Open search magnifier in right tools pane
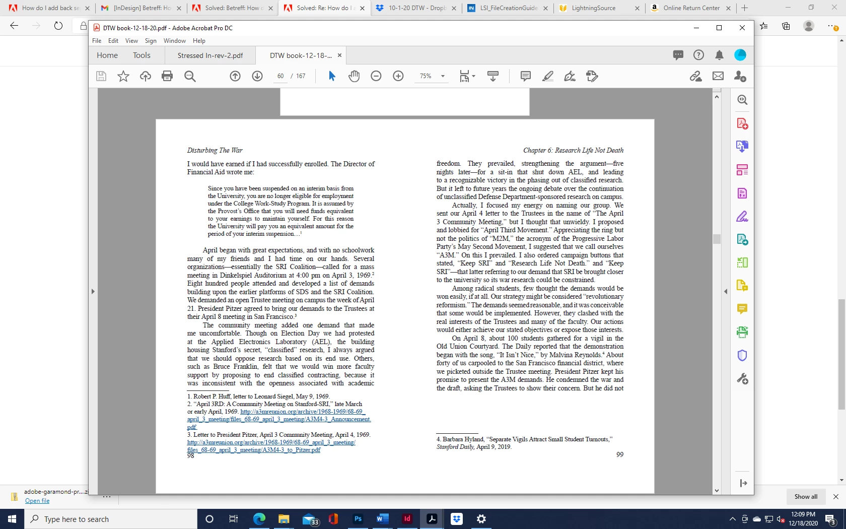Viewport: 846px width, 529px height. tap(742, 100)
